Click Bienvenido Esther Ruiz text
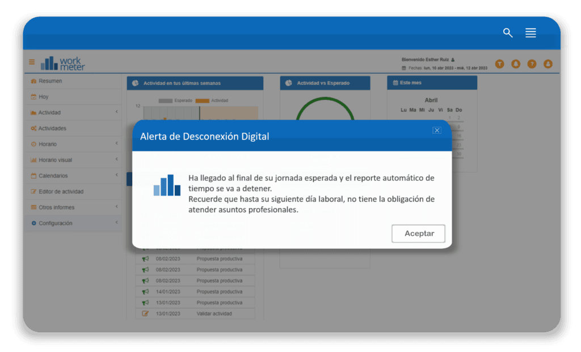 [425, 60]
